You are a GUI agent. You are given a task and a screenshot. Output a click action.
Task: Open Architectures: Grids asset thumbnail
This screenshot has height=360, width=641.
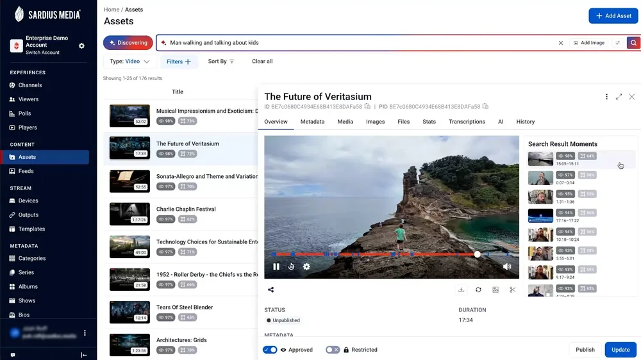click(x=129, y=345)
